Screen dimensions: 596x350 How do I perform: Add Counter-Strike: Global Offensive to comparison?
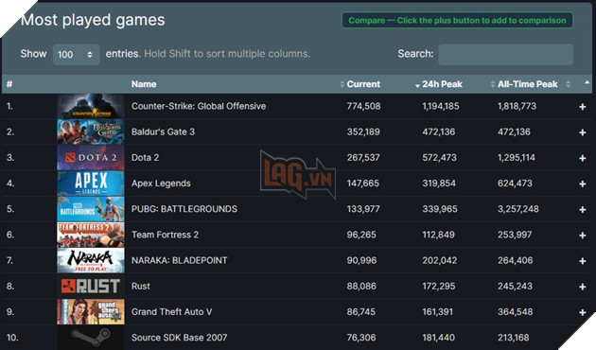click(583, 107)
